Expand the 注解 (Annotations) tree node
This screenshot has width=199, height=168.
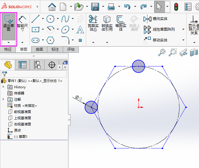coord(3,99)
